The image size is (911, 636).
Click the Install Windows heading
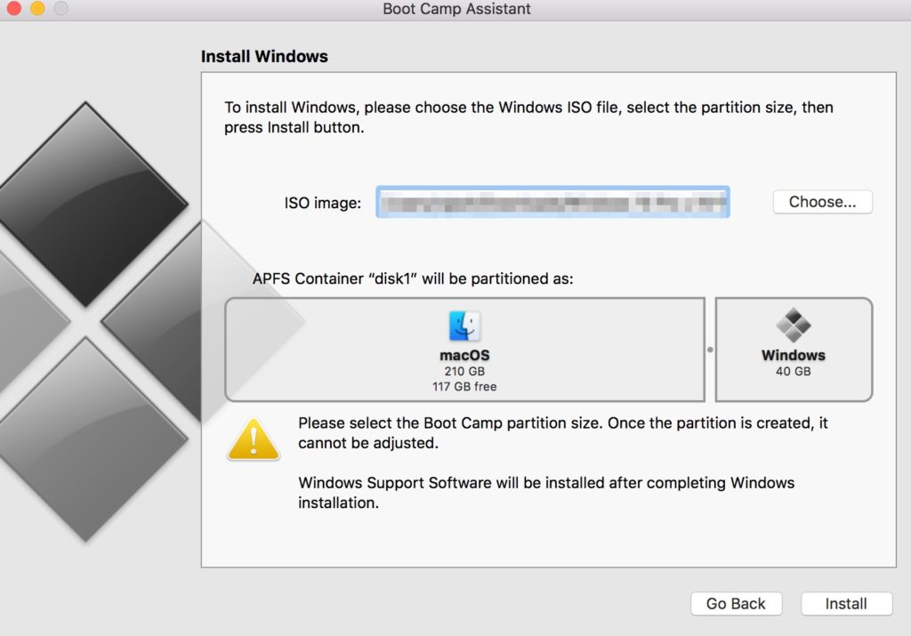(x=262, y=56)
